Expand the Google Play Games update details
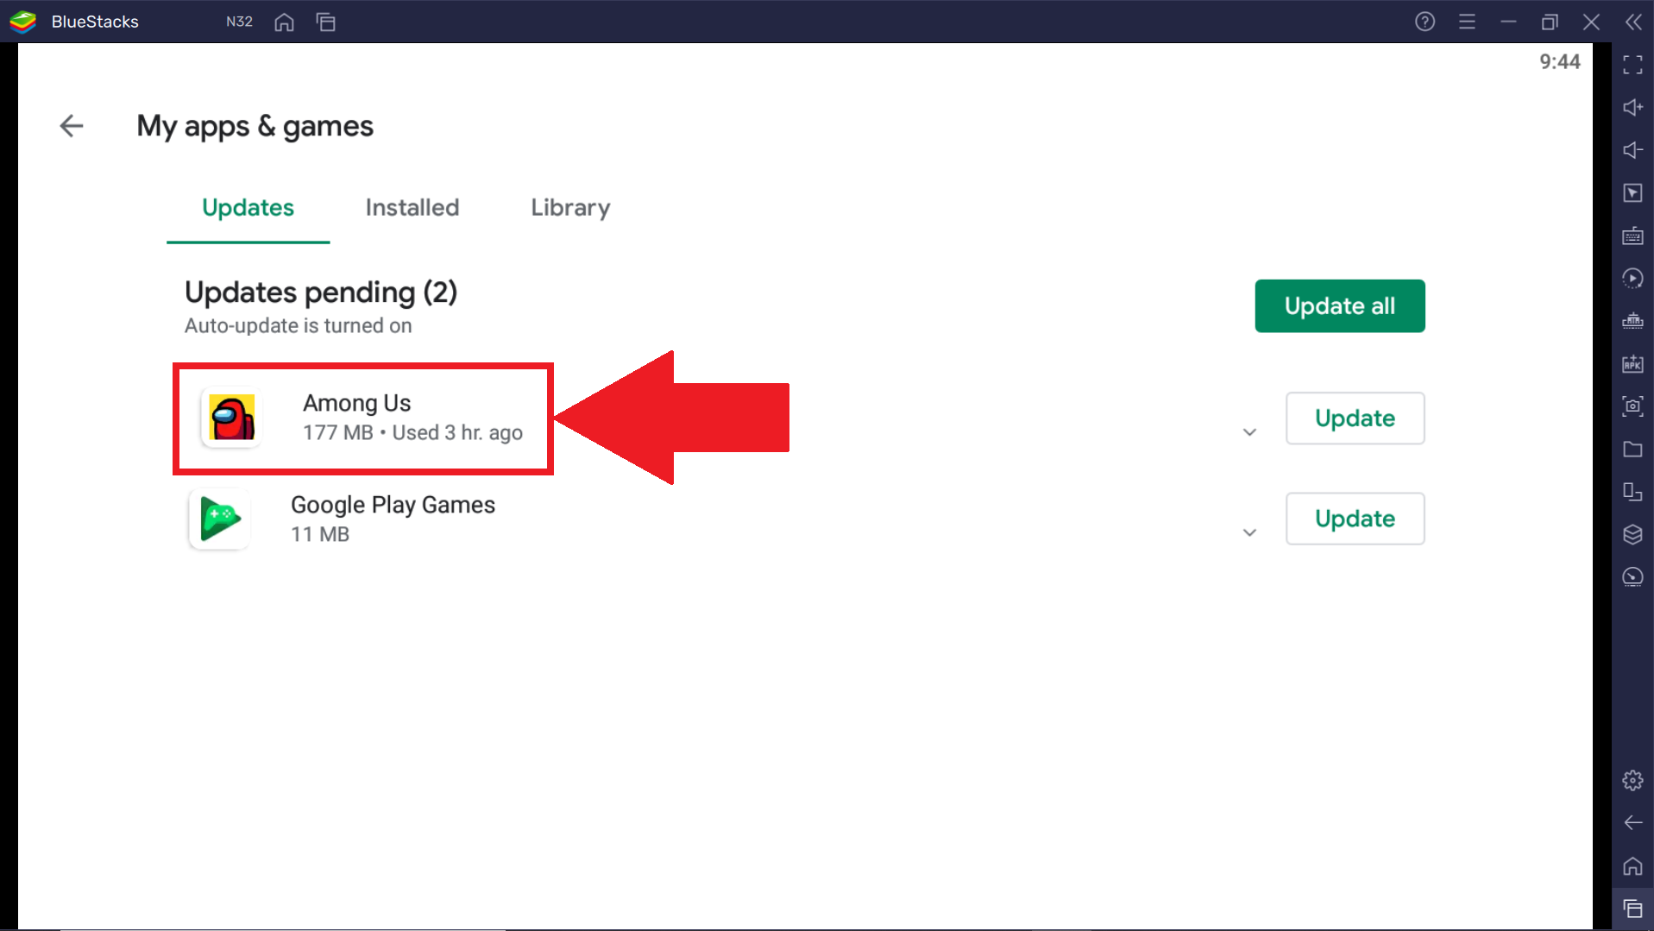Screen dimensions: 1654x931 point(1248,532)
